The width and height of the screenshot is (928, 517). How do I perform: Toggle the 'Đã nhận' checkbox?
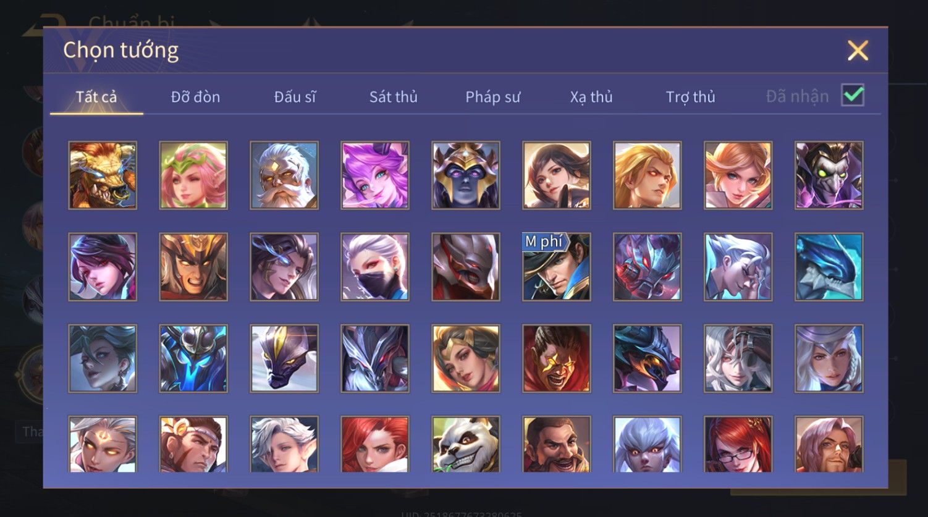tap(853, 95)
